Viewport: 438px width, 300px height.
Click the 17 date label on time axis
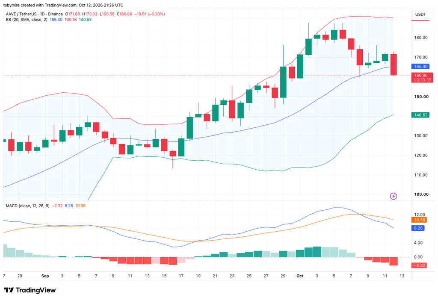pos(181,276)
